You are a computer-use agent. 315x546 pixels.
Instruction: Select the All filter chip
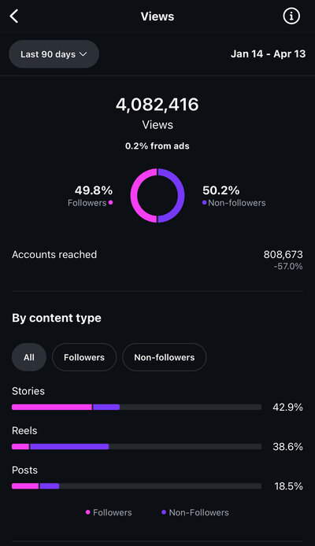point(29,357)
